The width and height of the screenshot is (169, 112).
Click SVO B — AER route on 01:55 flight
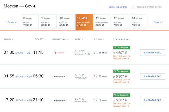24,76
